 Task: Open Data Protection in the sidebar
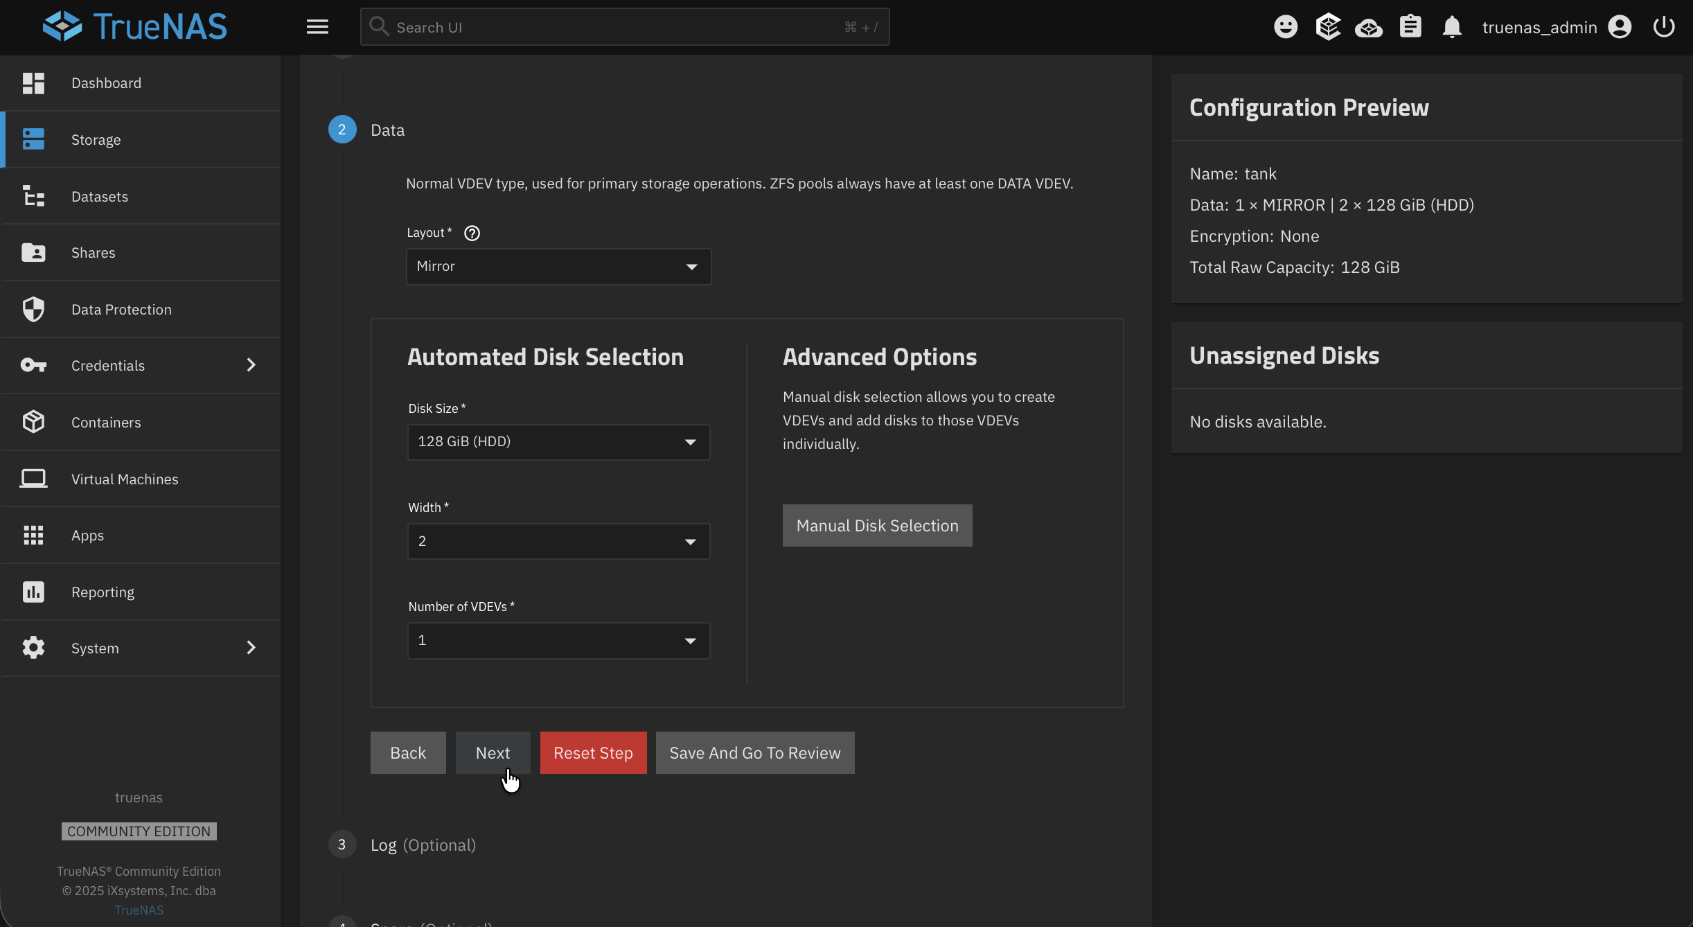click(121, 310)
